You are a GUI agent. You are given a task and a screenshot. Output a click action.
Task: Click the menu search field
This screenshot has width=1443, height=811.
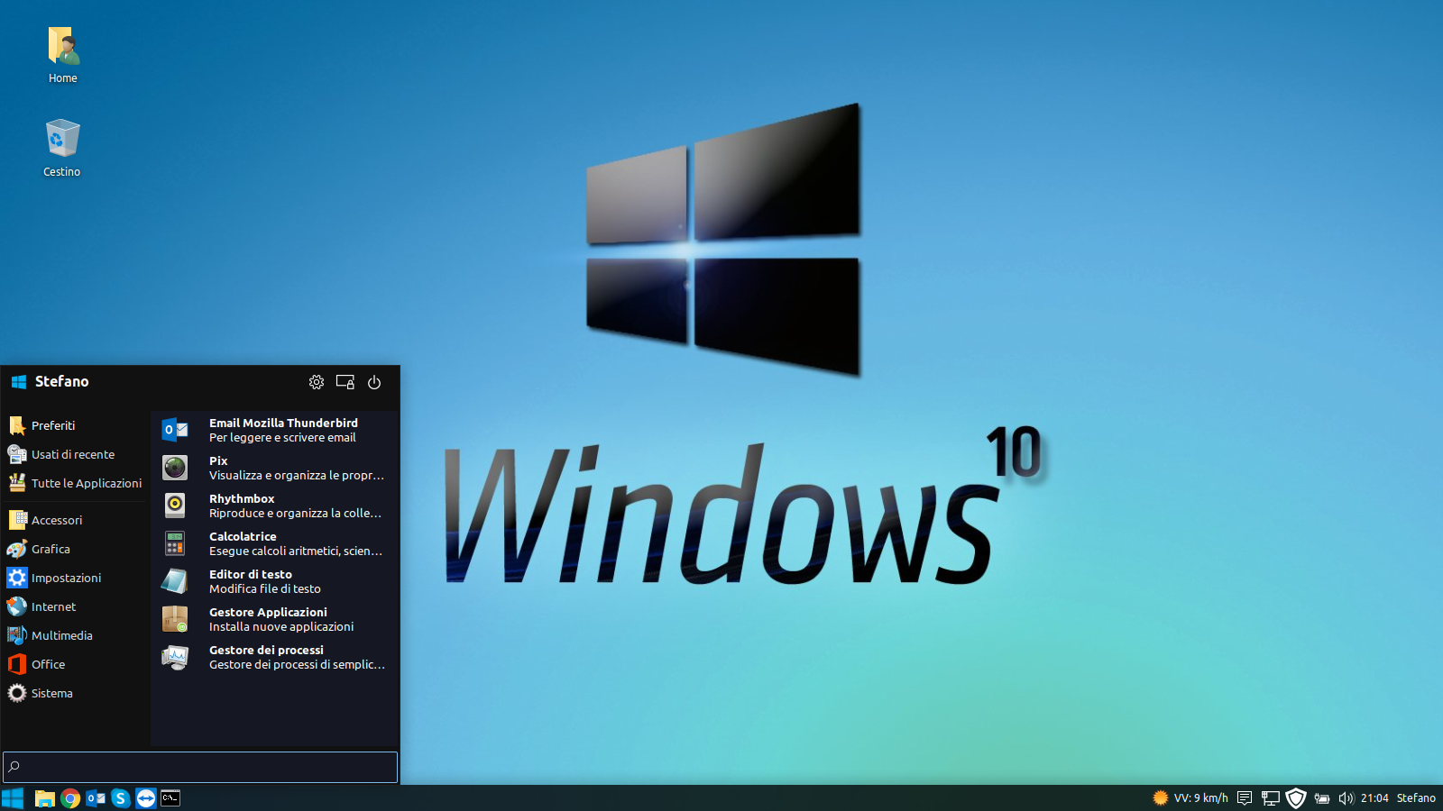coord(200,767)
